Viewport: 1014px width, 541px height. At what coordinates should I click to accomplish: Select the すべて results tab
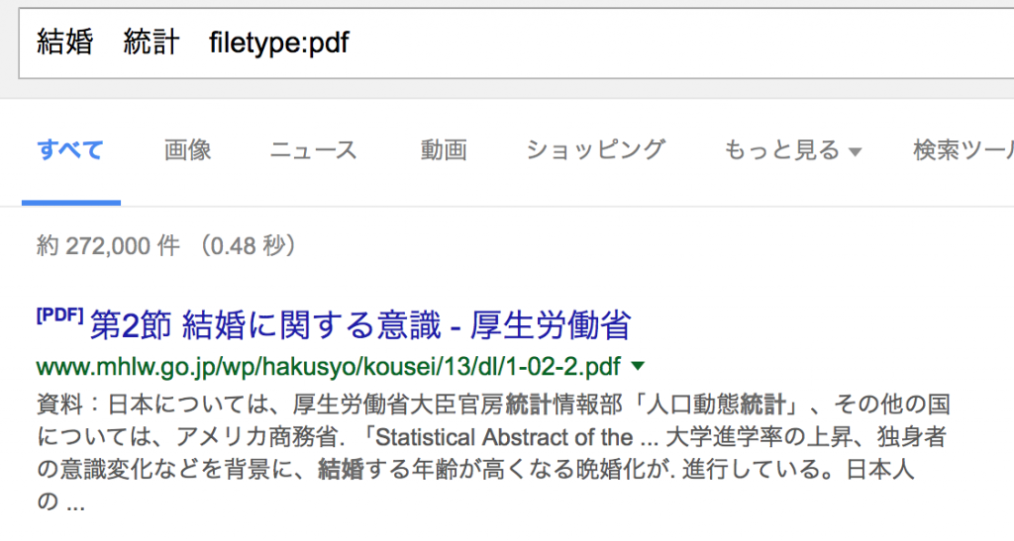click(x=70, y=150)
